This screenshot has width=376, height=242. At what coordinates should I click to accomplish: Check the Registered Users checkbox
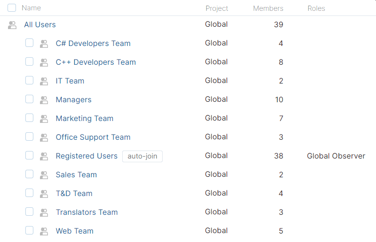29,155
